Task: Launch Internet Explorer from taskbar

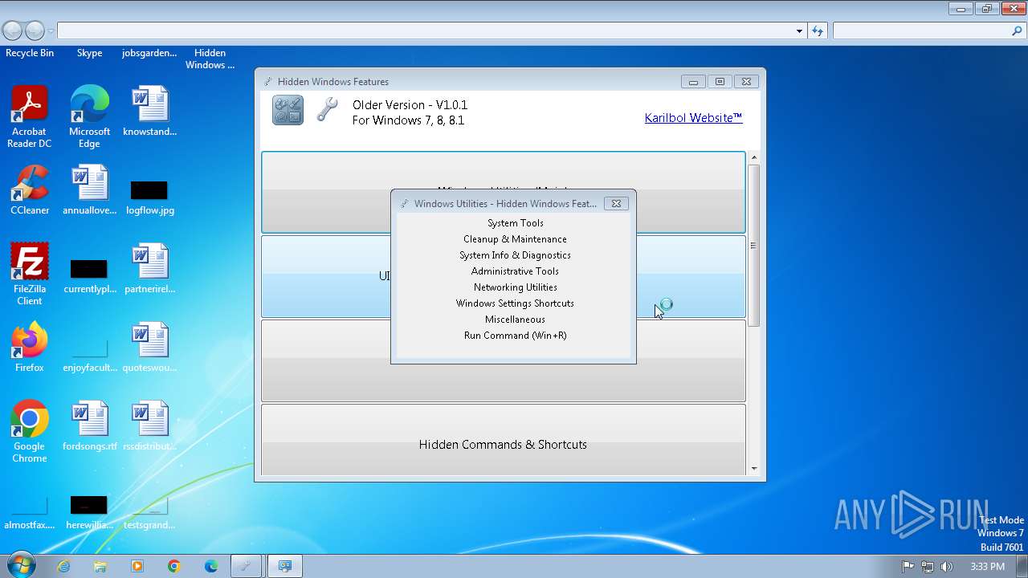Action: coord(63,566)
